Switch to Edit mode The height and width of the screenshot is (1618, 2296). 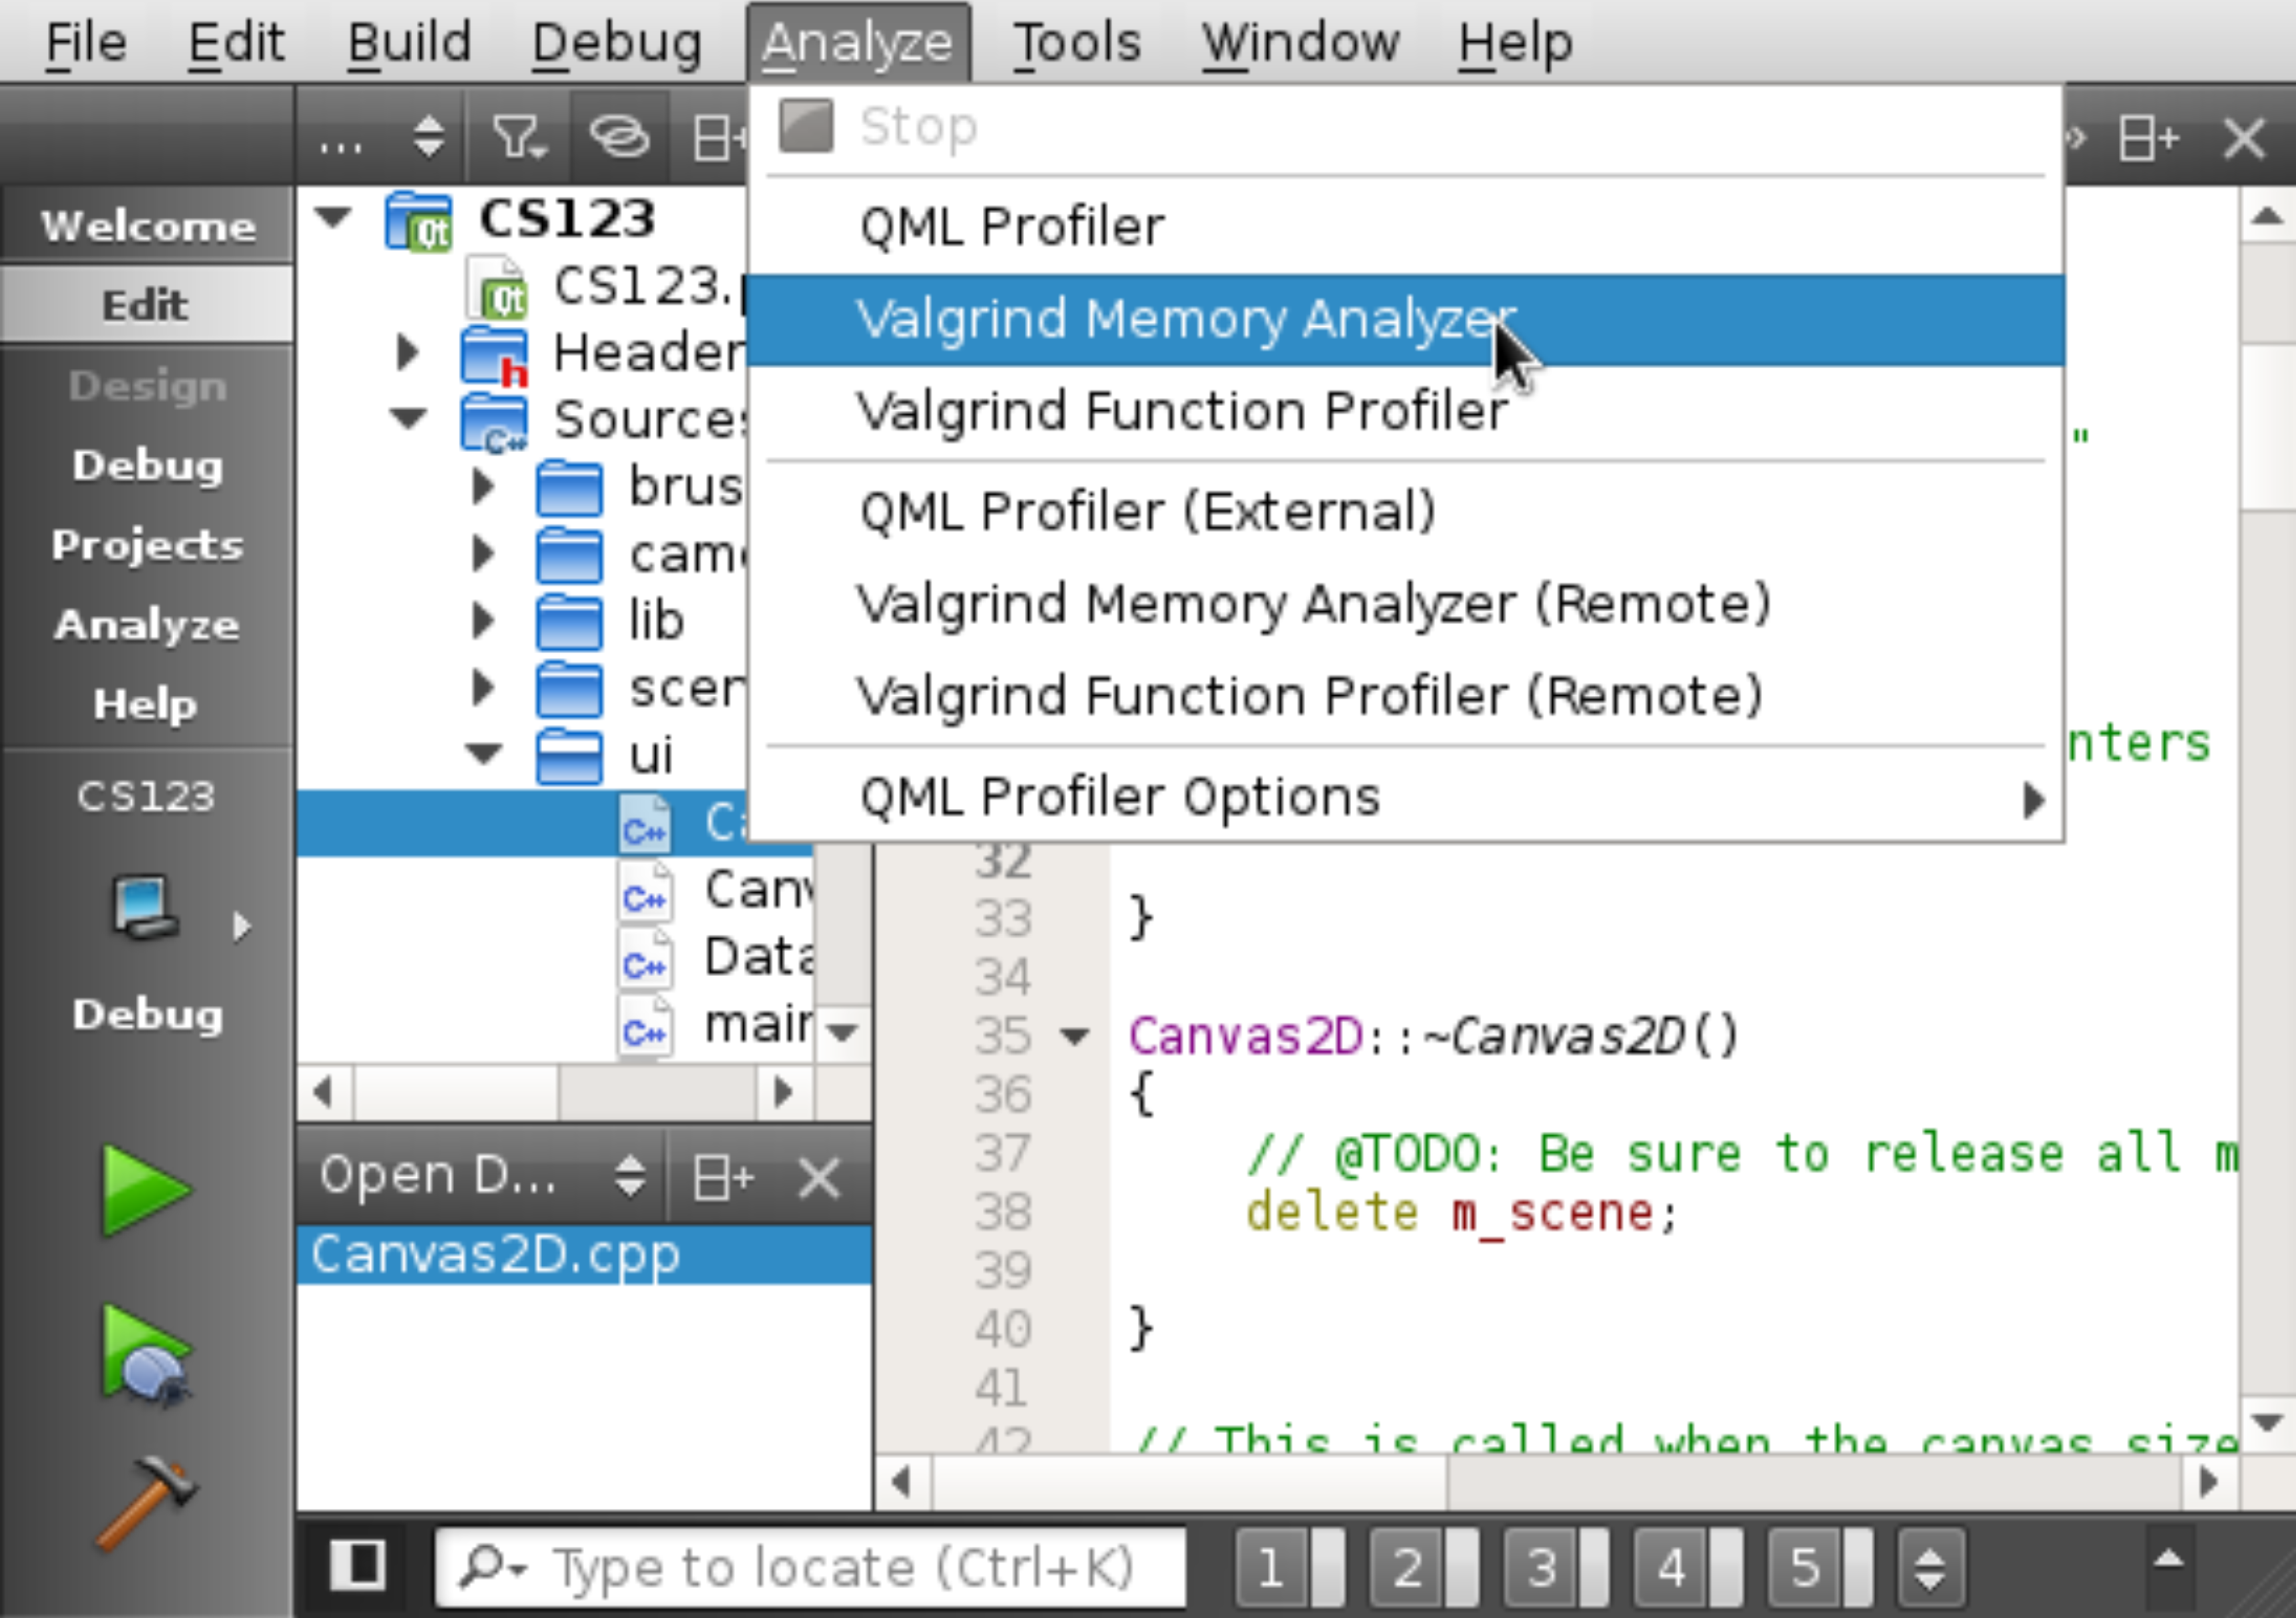pyautogui.click(x=146, y=305)
